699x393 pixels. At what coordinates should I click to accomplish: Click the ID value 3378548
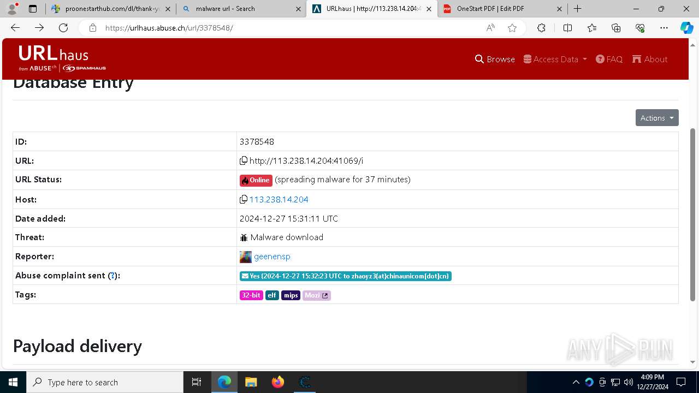coord(257,141)
